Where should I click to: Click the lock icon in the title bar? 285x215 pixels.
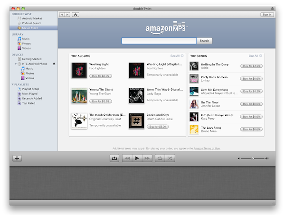272,9
